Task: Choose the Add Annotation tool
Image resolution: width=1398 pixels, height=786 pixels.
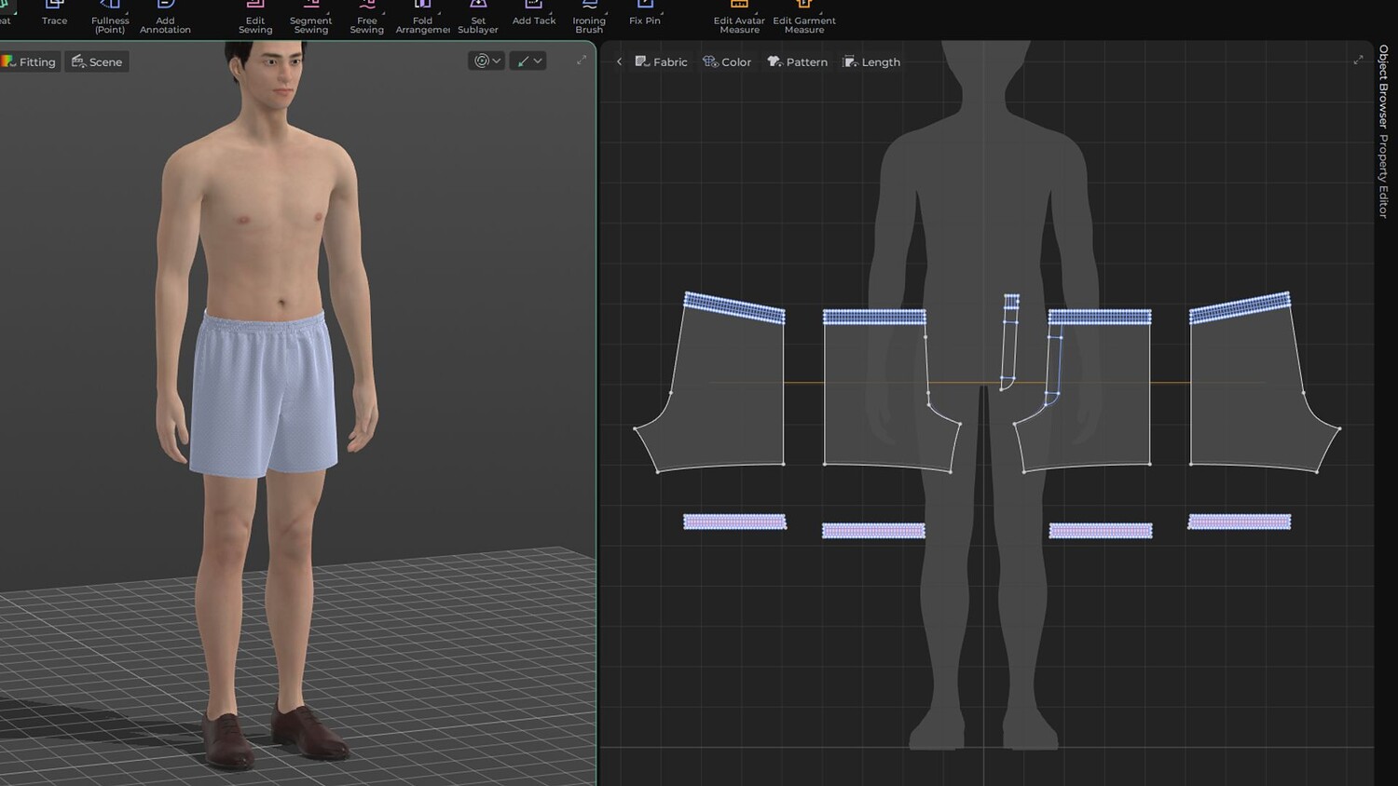Action: tap(165, 18)
